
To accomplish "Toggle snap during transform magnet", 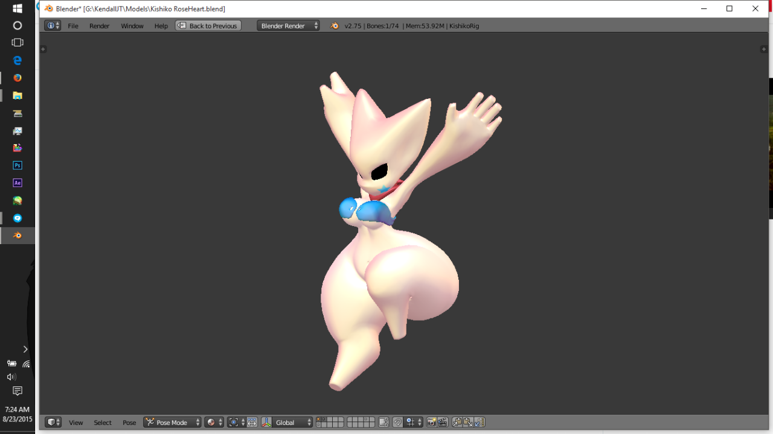I will [397, 423].
